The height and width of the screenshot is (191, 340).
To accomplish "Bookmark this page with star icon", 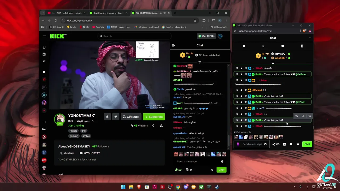I will (195, 20).
